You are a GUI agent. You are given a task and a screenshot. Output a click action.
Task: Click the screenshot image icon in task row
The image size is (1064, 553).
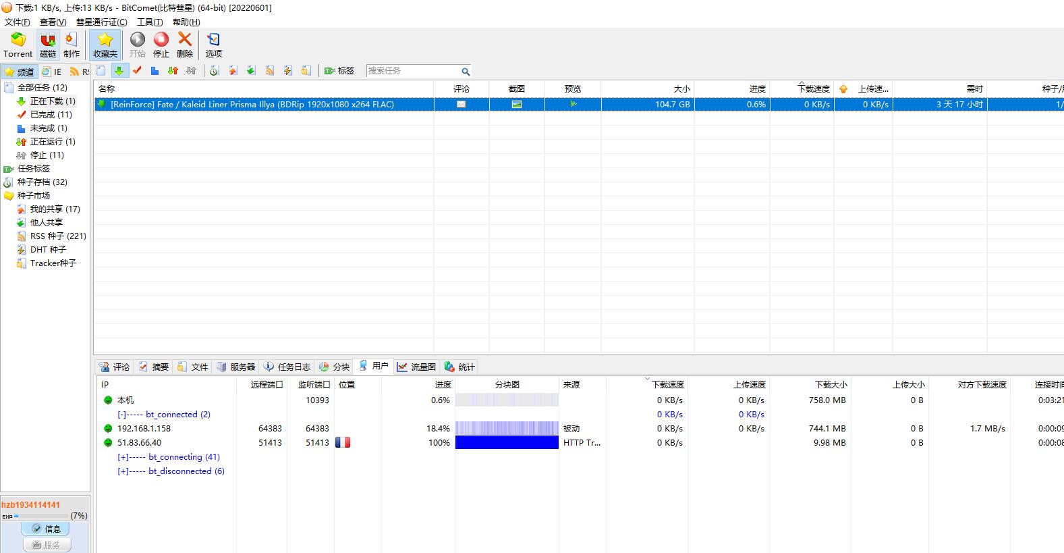tap(517, 105)
